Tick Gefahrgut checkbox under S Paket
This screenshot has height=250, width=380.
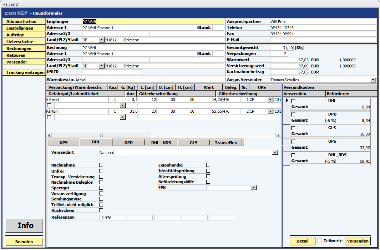49,105
